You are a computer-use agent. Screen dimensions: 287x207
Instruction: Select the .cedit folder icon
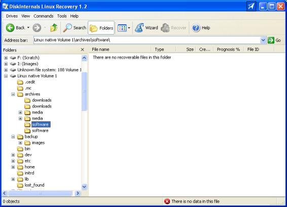[x=20, y=82]
